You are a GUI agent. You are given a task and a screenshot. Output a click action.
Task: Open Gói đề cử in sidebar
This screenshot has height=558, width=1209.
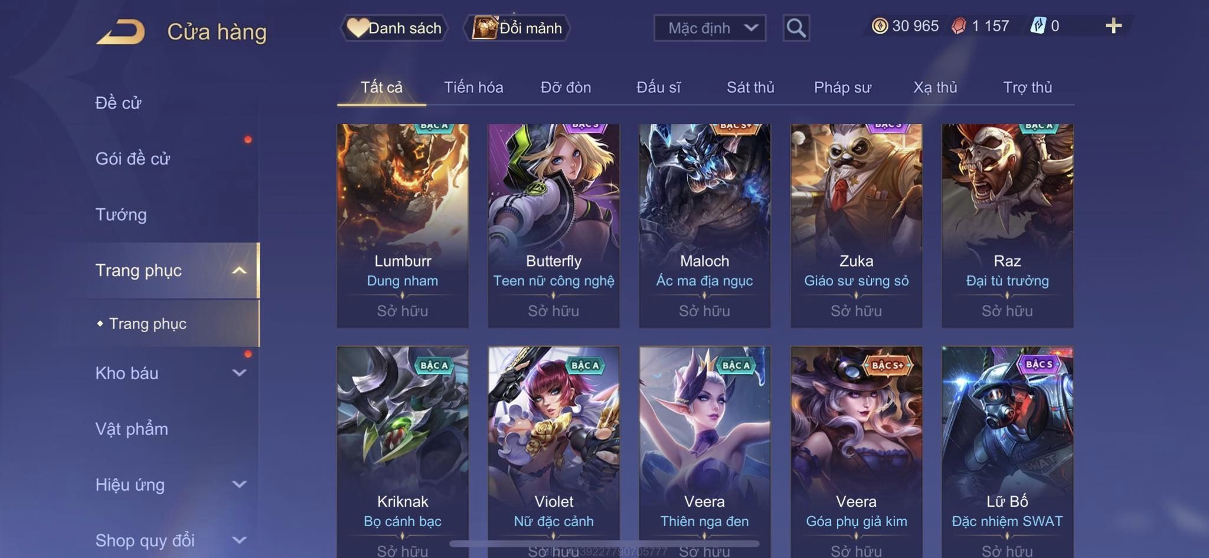pos(133,159)
